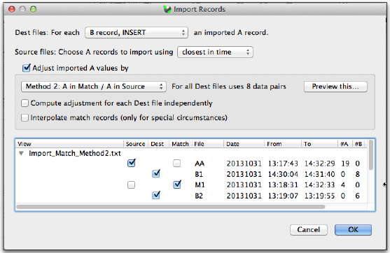Image resolution: width=390 pixels, height=253 pixels.
Task: Confirm import with the OK button
Action: tap(353, 230)
